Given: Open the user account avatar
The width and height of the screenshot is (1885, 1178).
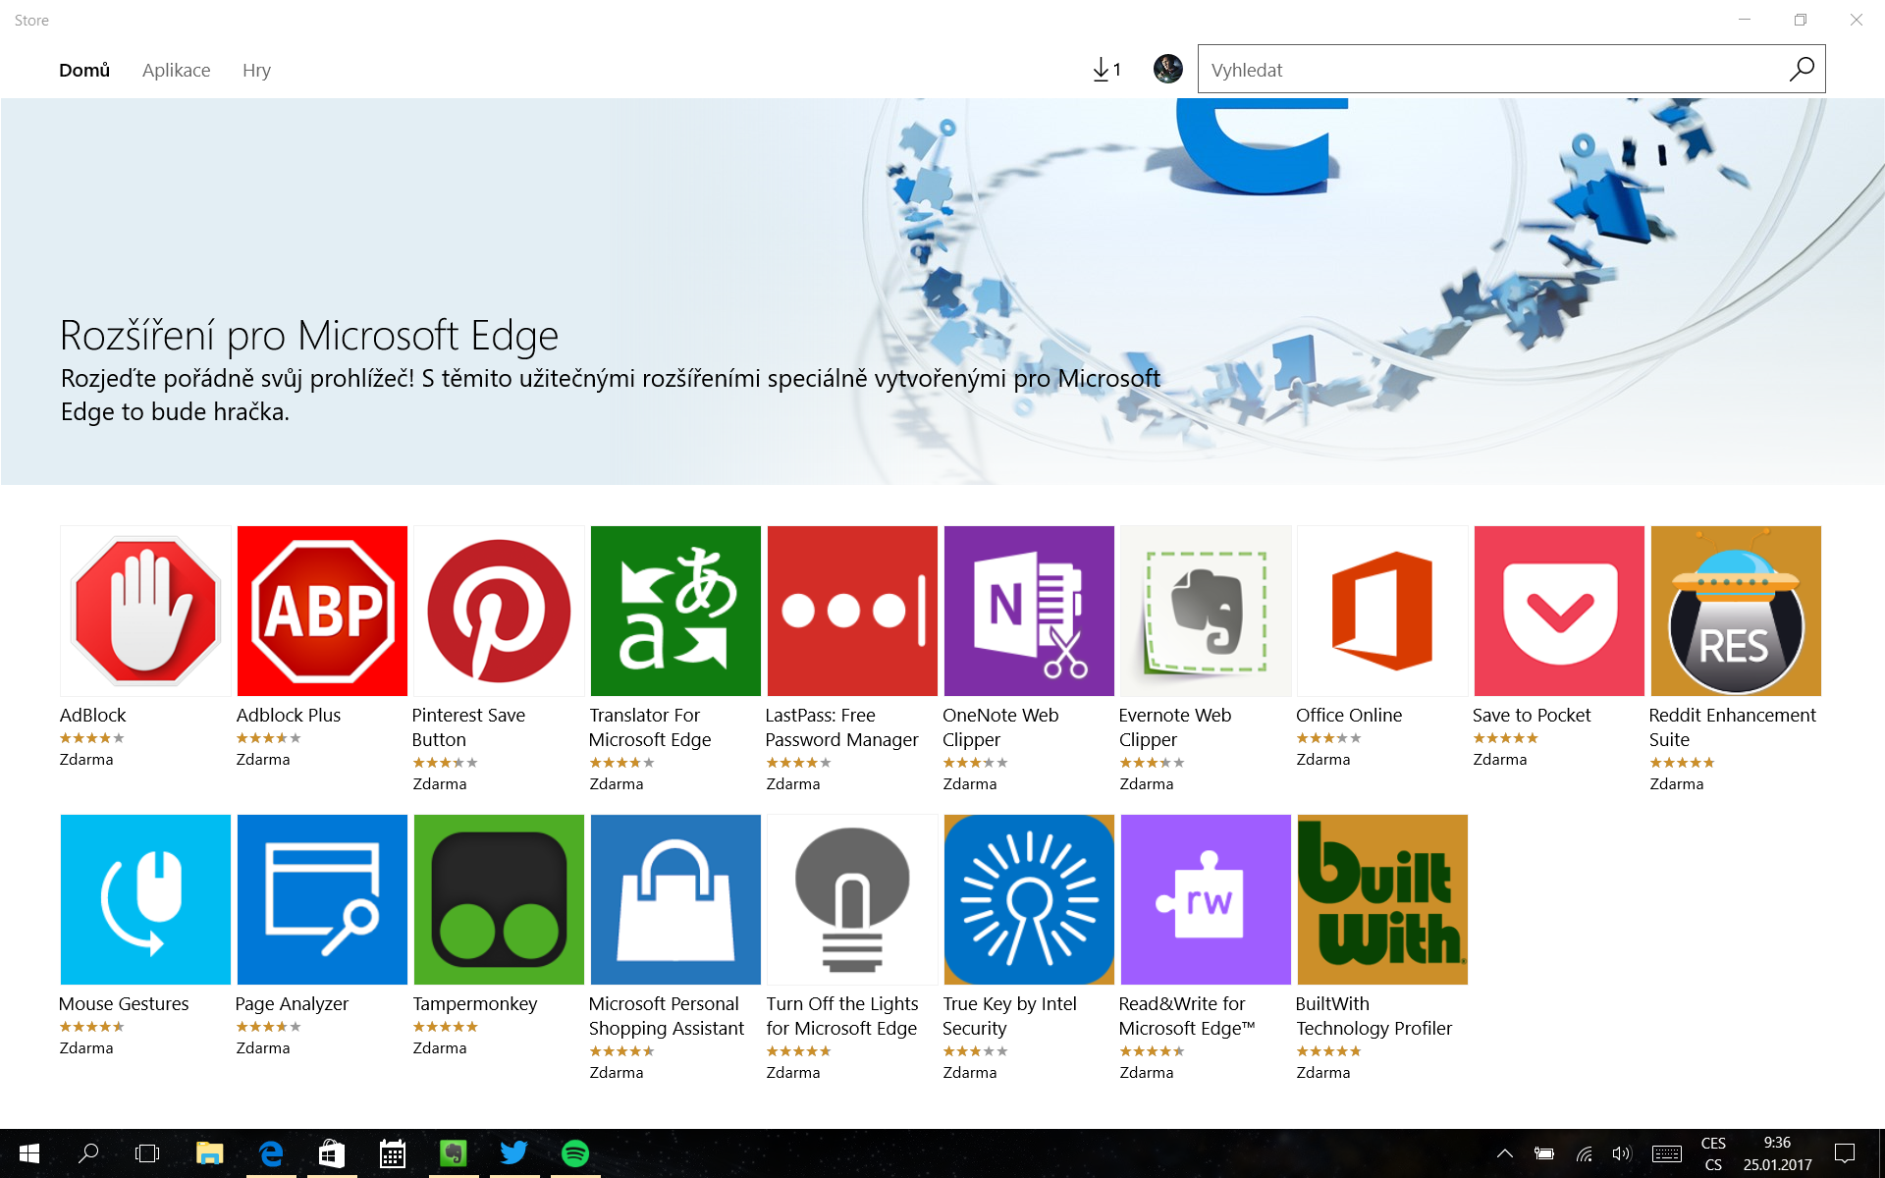Looking at the screenshot, I should (1167, 69).
